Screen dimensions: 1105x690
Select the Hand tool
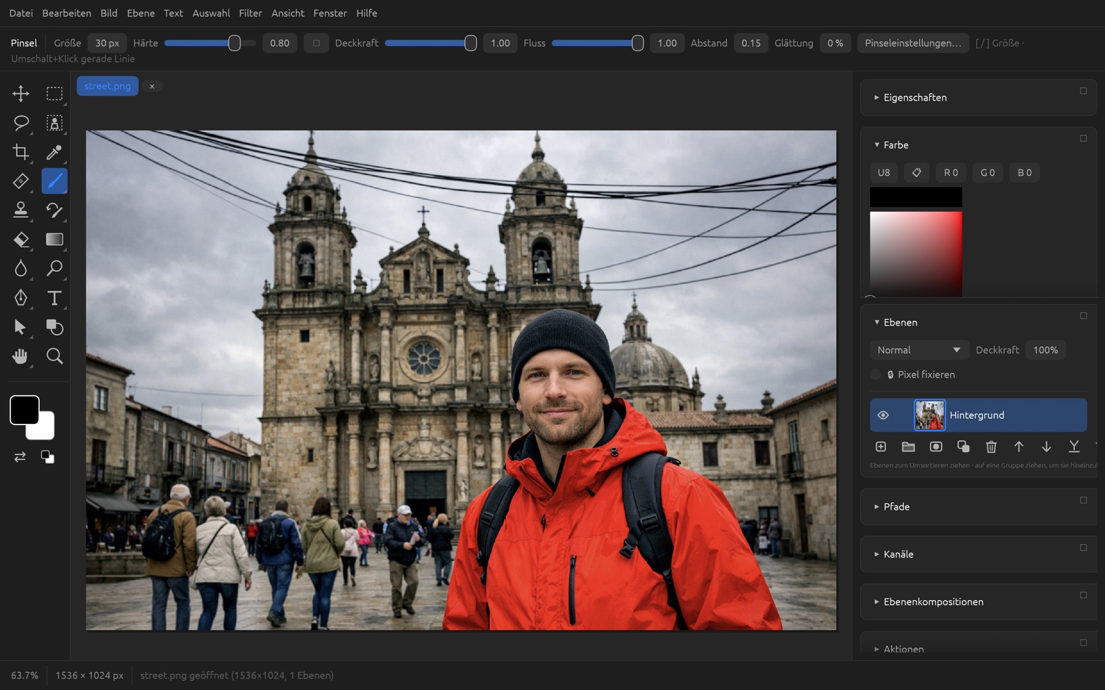[x=21, y=356]
